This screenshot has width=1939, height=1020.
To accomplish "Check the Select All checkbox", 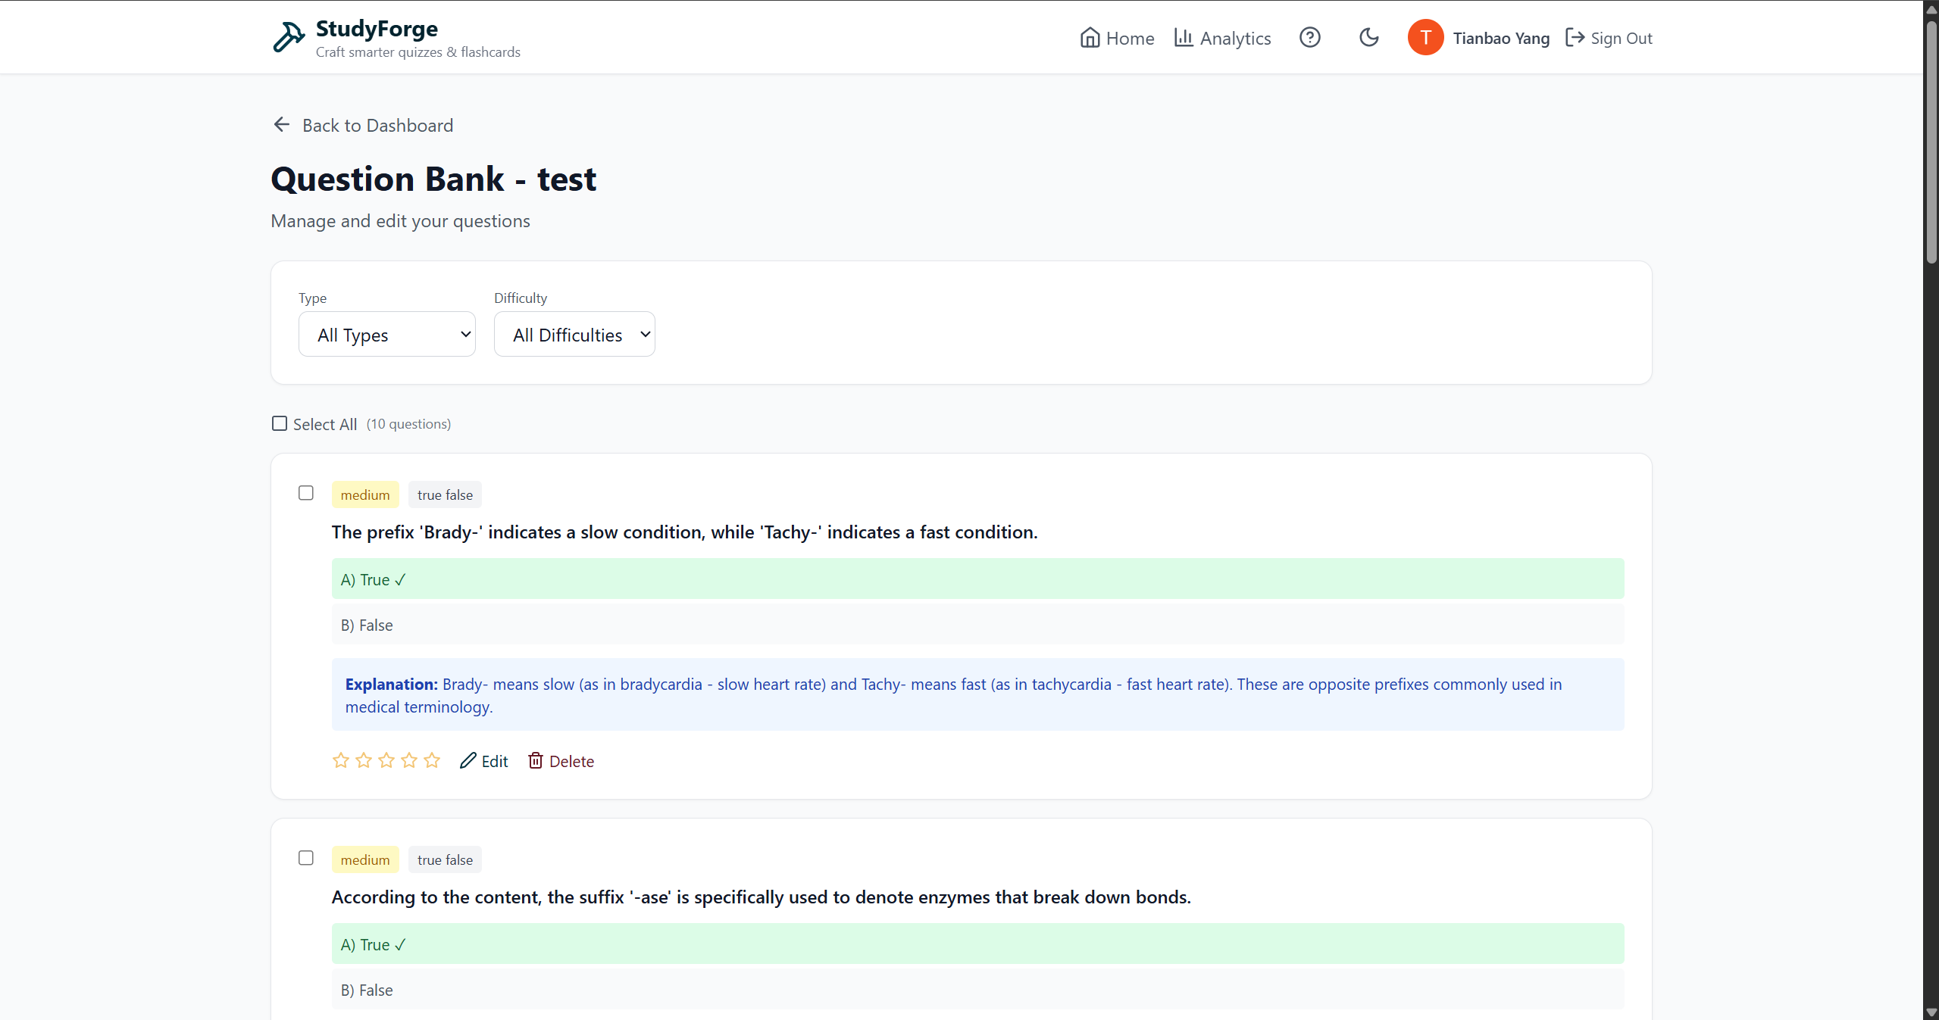I will pos(280,423).
